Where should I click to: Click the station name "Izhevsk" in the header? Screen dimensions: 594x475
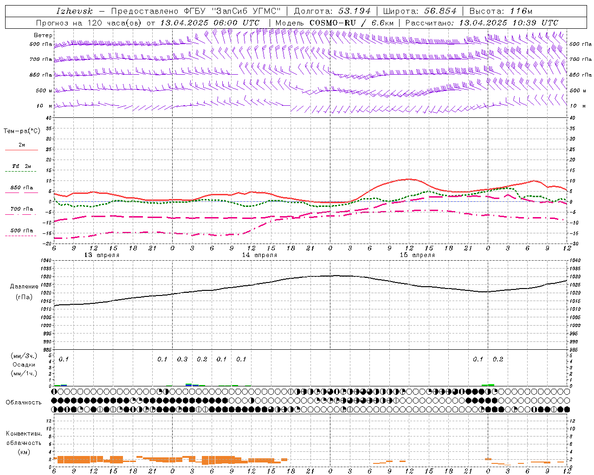point(74,11)
